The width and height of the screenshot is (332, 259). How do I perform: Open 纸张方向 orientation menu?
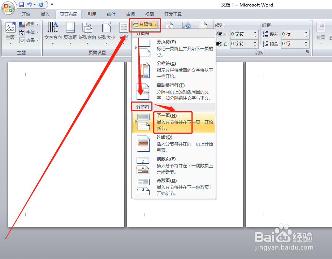(87, 33)
